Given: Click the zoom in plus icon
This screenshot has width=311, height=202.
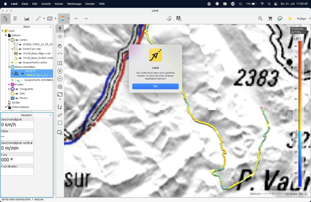Looking at the screenshot, I should tap(60, 71).
